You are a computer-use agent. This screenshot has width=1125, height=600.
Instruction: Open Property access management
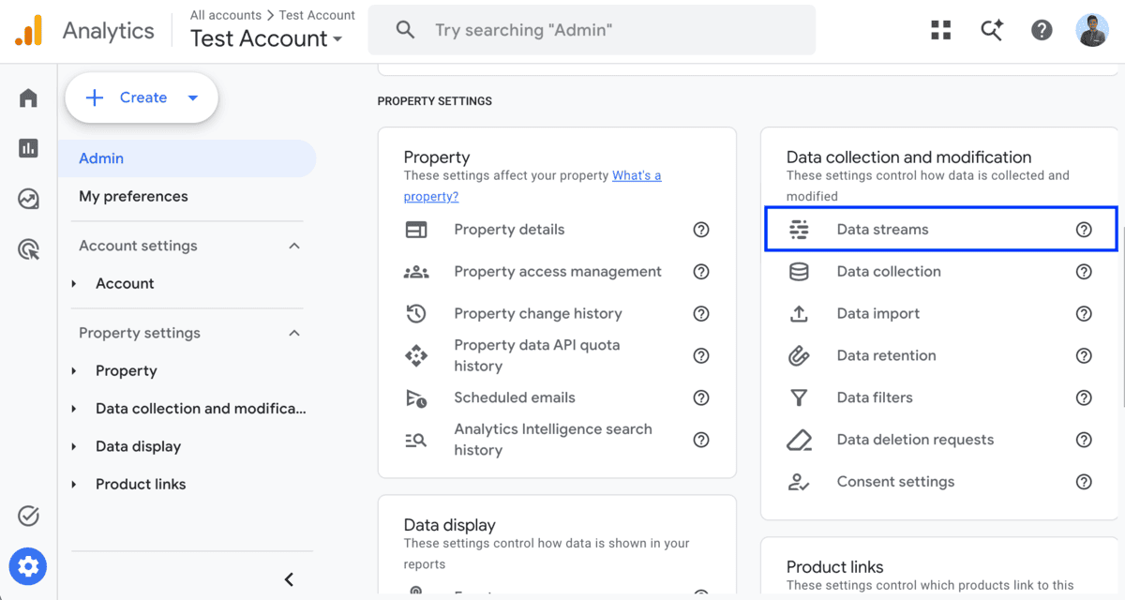tap(557, 272)
